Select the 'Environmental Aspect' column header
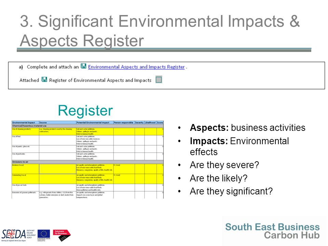Image resolution: width=328 pixels, height=246 pixels. (x=25, y=122)
